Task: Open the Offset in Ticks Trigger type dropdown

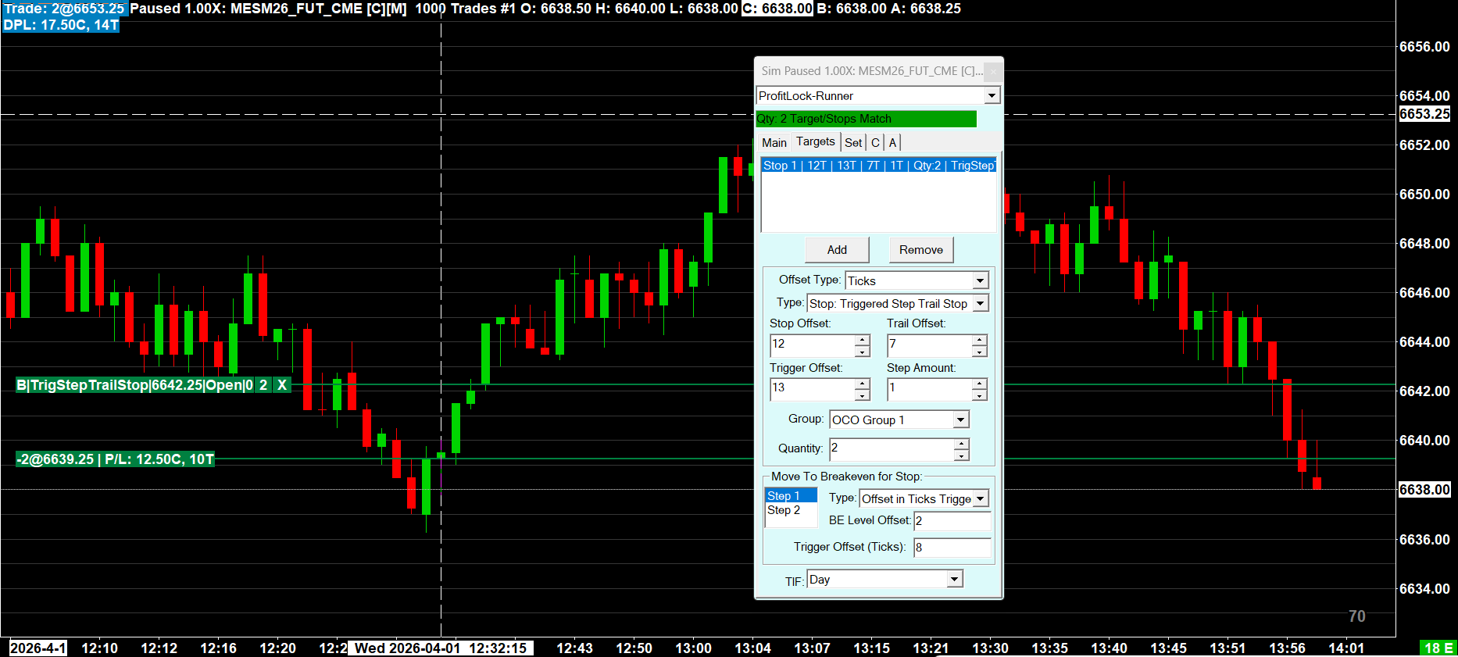Action: pos(981,498)
